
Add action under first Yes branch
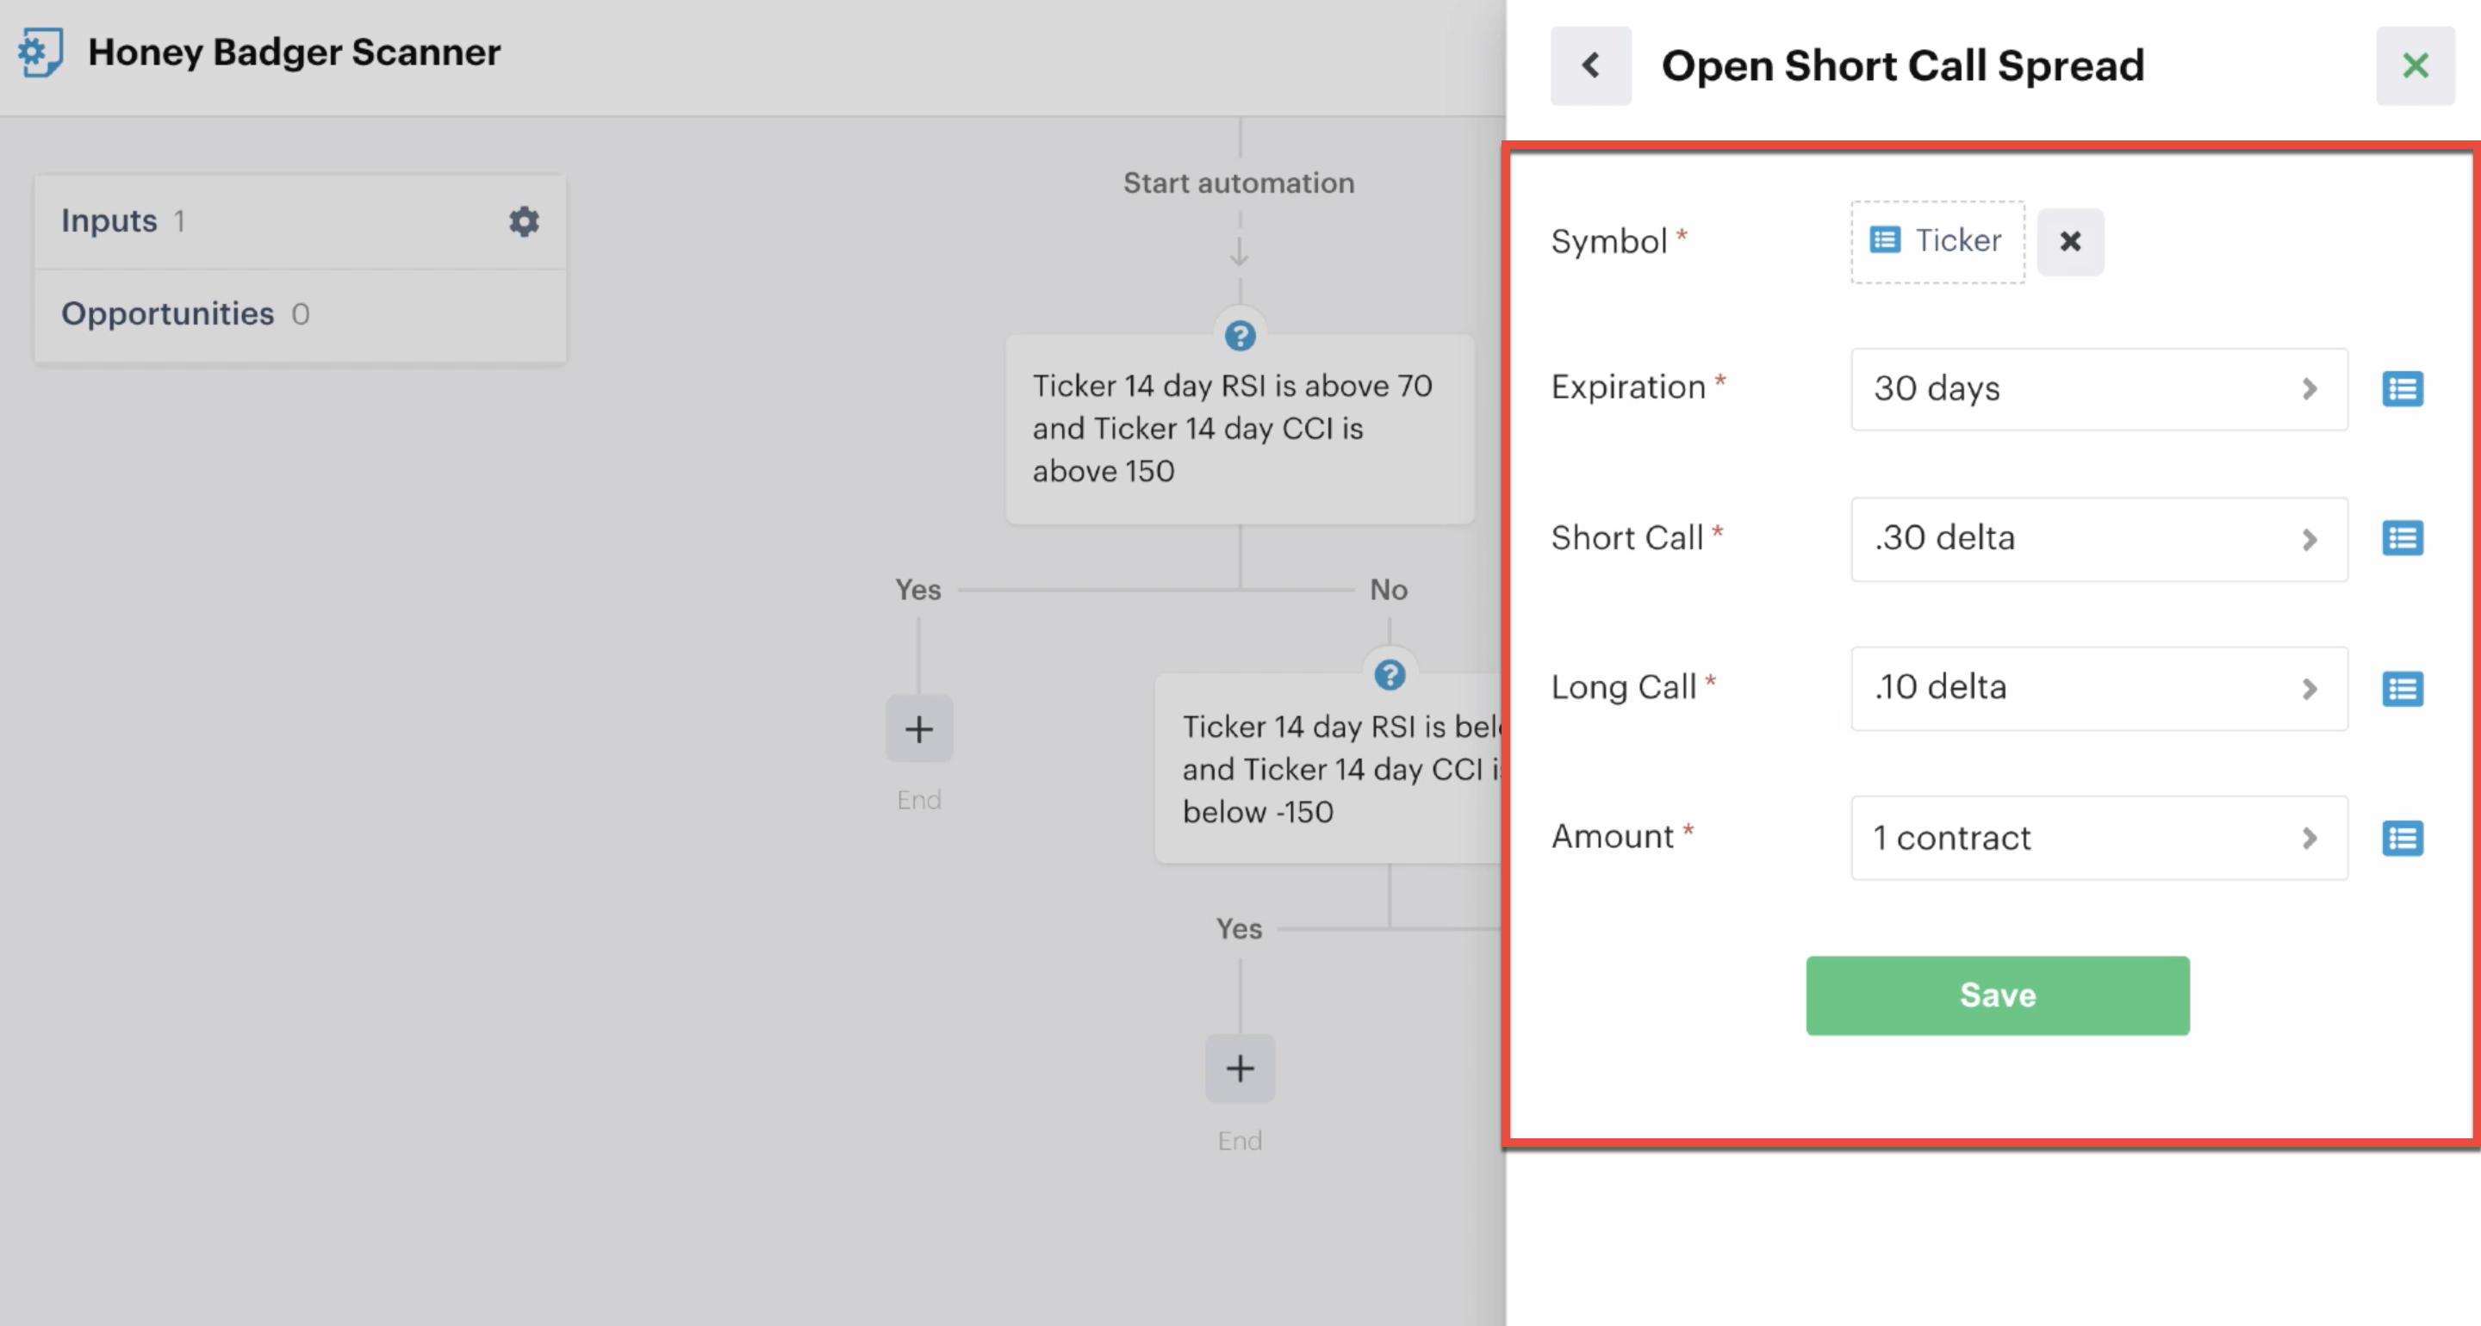tap(919, 729)
